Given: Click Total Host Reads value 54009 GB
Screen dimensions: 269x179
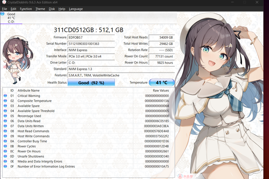Looking at the screenshot, I should [x=161, y=37].
